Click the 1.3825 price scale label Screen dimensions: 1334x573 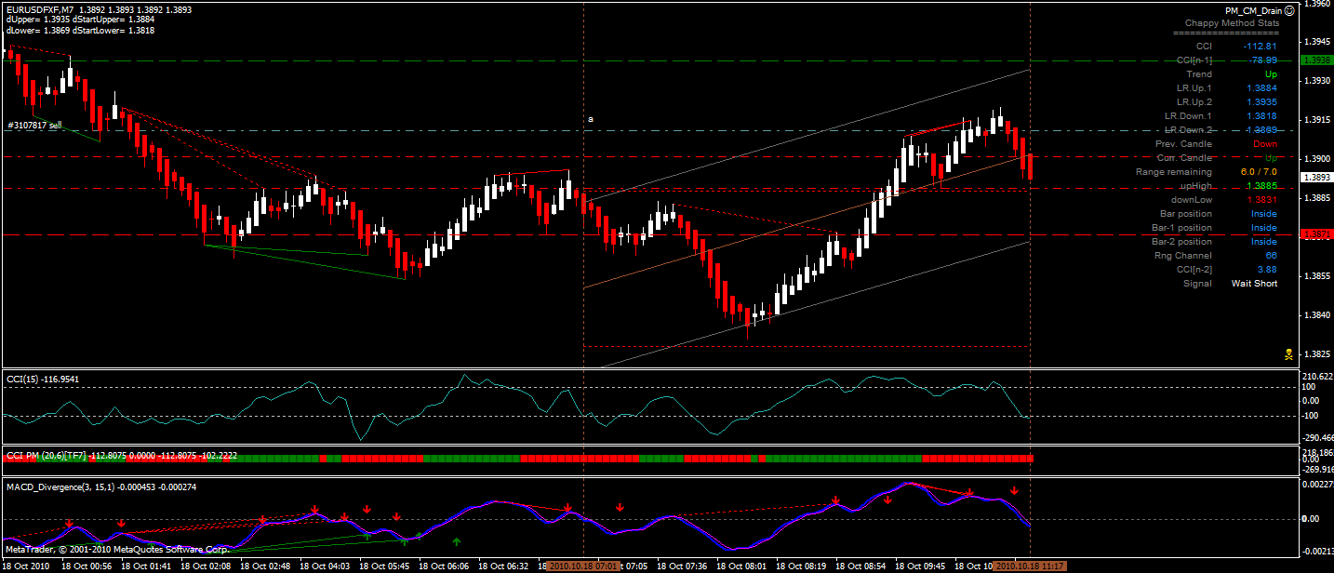1316,353
